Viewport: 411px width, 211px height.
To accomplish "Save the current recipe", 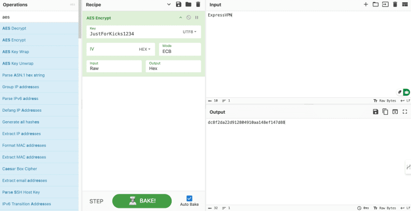I will tap(179, 4).
